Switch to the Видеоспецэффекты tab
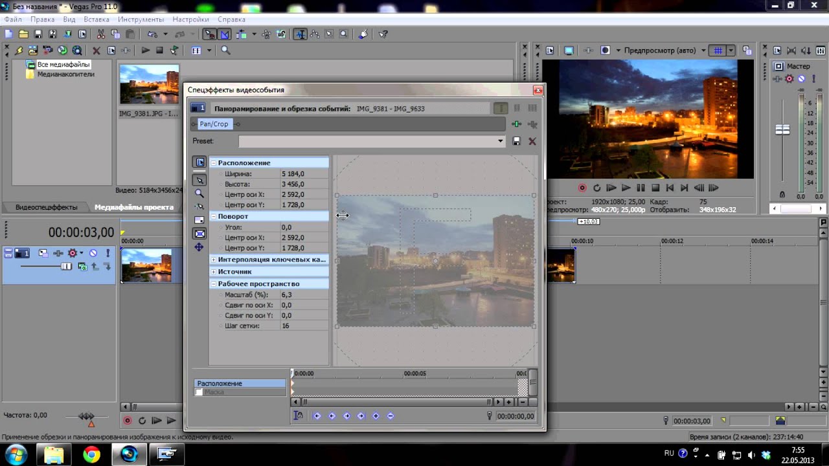 (x=47, y=207)
